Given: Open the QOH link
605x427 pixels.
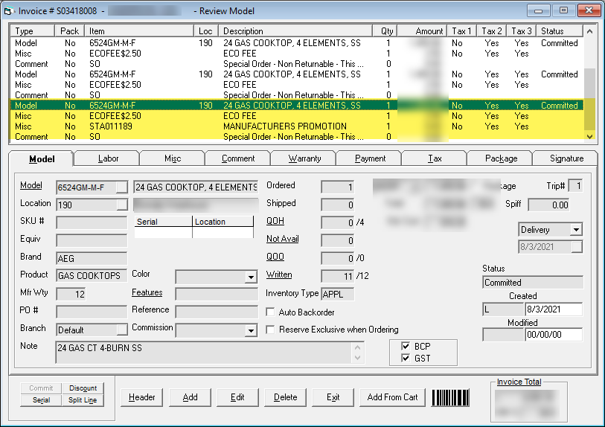Looking at the screenshot, I should 275,221.
